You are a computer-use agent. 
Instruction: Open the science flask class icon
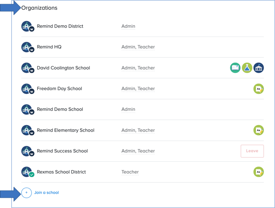247,68
